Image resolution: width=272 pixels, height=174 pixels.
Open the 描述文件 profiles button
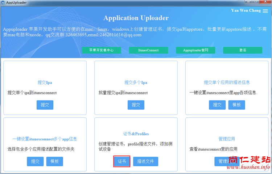point(145,161)
